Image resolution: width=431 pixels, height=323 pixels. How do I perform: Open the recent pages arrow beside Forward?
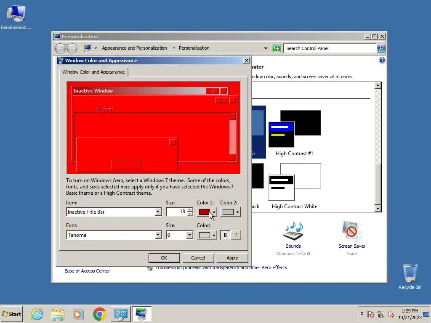coord(80,49)
